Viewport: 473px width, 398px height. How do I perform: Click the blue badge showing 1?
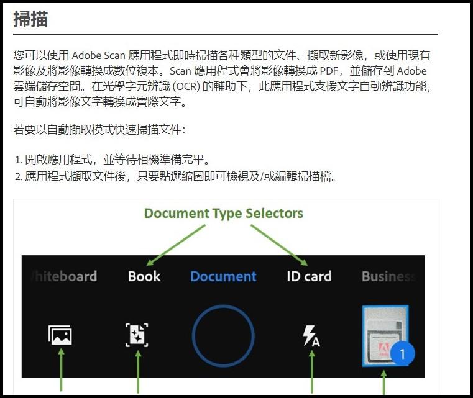(x=402, y=354)
